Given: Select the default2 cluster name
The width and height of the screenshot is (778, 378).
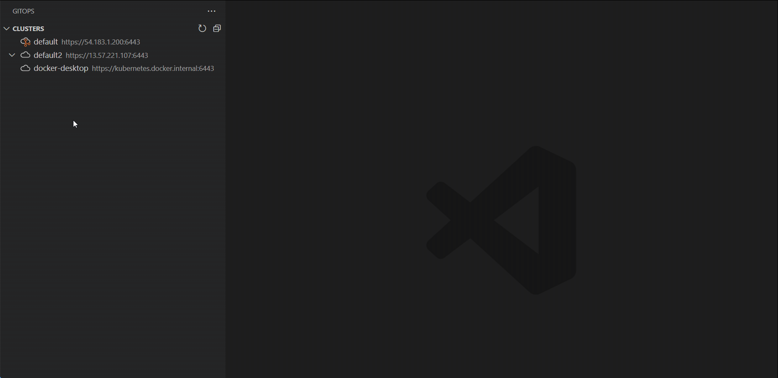Looking at the screenshot, I should click(x=48, y=55).
